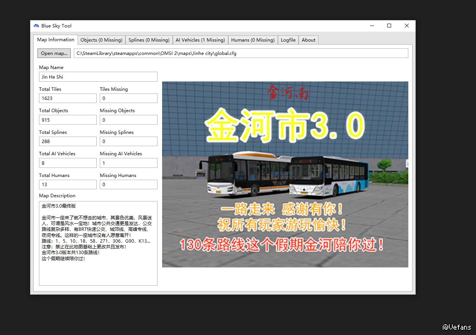Open the Splines (0 Missing) tab
The image size is (476, 335).
tap(149, 40)
